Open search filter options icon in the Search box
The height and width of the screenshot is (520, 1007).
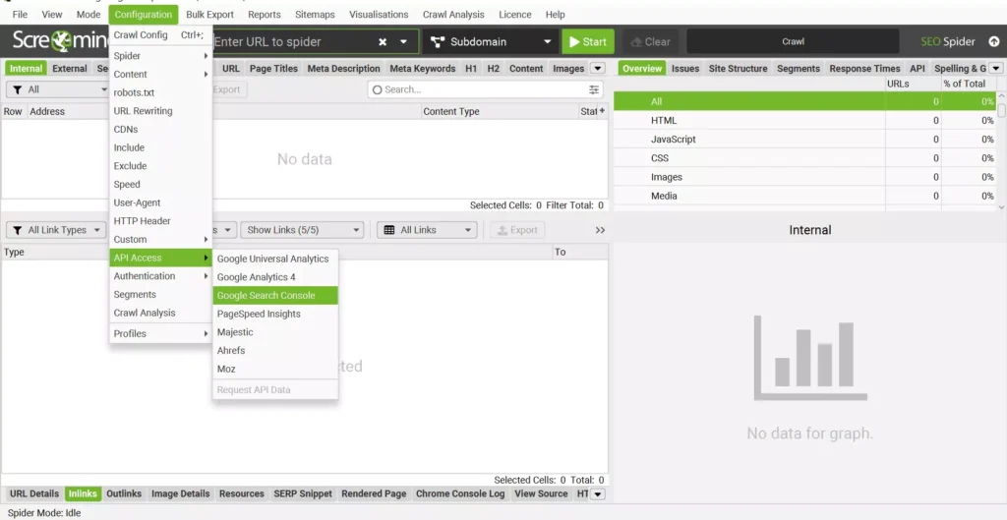tap(594, 89)
